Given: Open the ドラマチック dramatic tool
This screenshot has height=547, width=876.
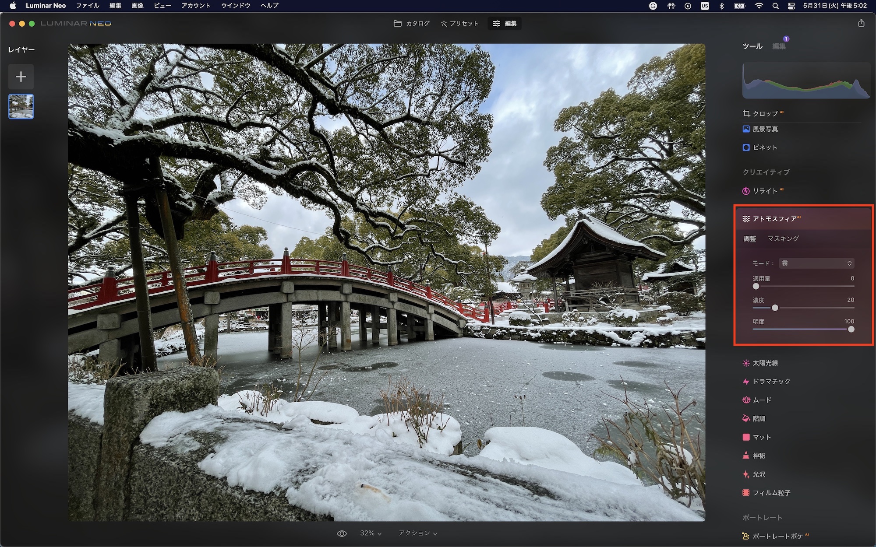Looking at the screenshot, I should click(771, 381).
